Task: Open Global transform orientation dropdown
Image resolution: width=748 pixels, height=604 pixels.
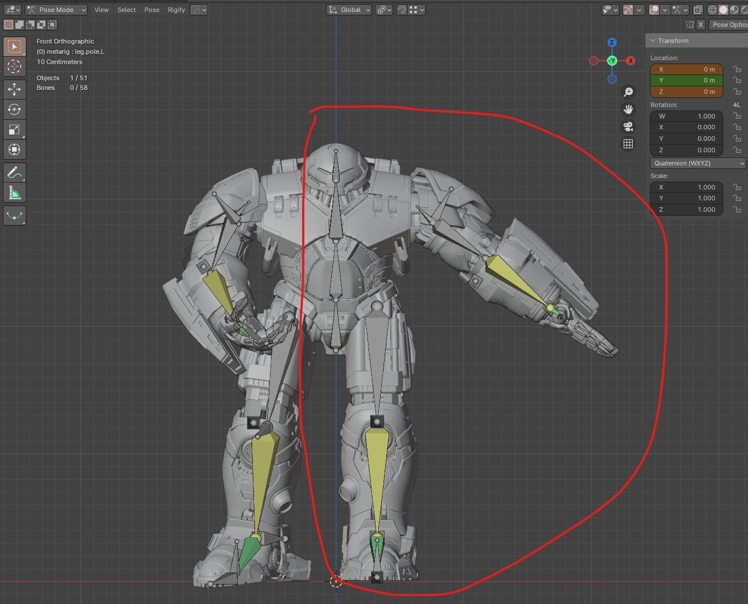Action: [x=349, y=10]
